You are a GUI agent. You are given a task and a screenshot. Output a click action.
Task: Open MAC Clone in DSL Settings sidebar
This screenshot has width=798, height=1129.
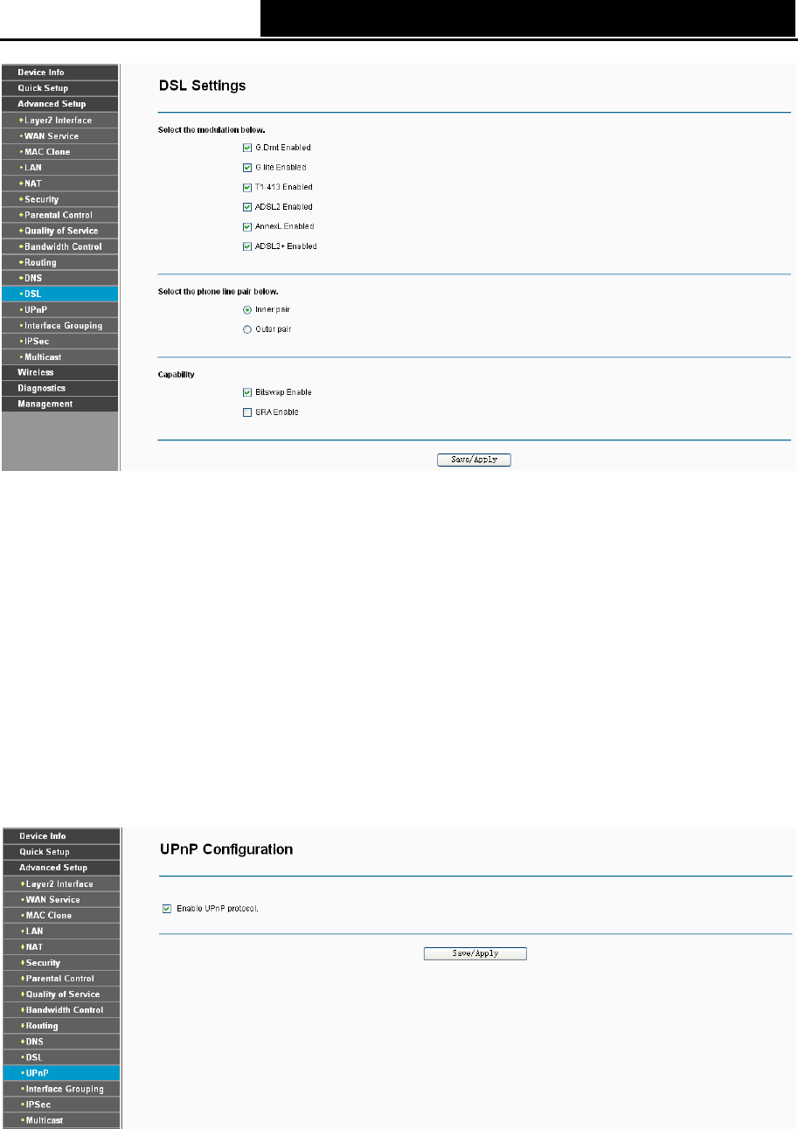(59, 152)
